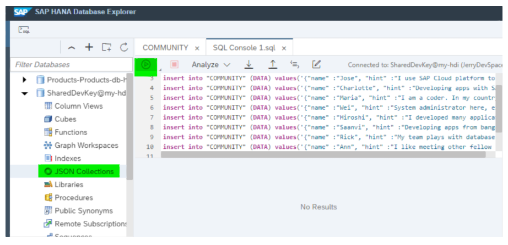Click the Public Synonyms icon
This screenshot has height=245, width=508.
[48, 211]
